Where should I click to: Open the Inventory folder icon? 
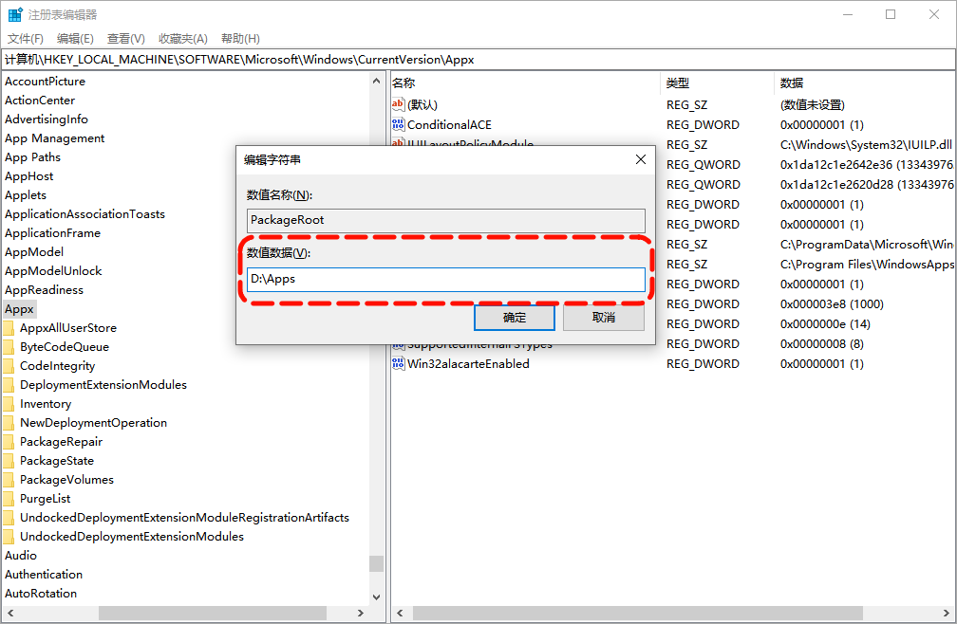coord(9,403)
